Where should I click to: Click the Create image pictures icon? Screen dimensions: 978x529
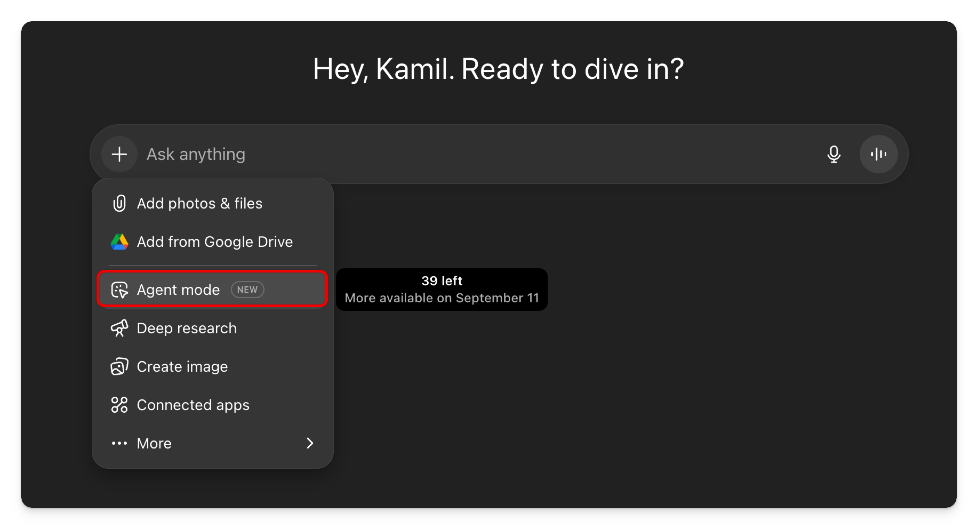click(x=119, y=366)
